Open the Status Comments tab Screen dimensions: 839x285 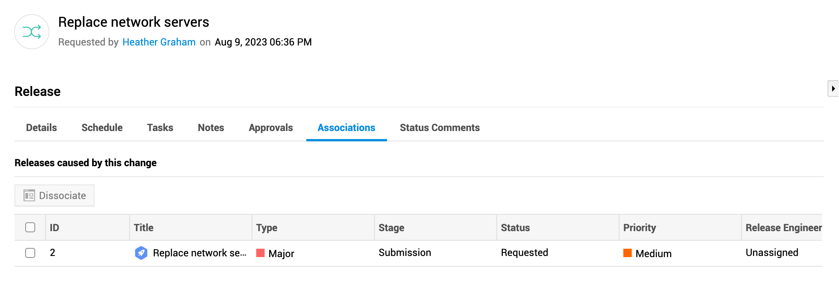[x=440, y=128]
